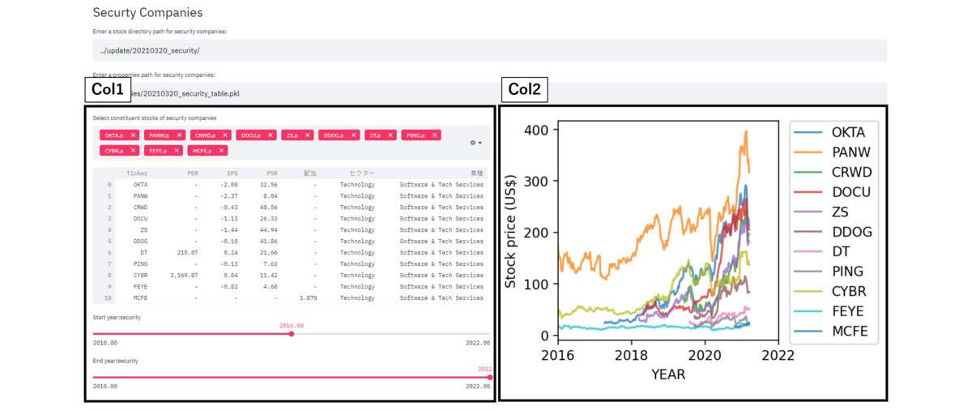Viewport: 972px width, 411px height.
Task: Select the FEYE ticker cell
Action: (x=140, y=287)
